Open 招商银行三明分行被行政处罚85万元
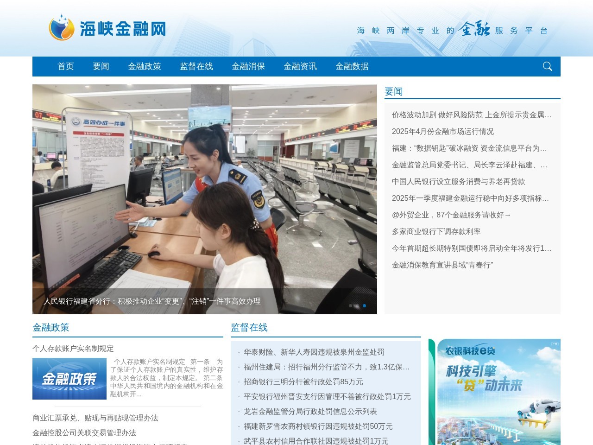This screenshot has height=445, width=593. pos(303,382)
